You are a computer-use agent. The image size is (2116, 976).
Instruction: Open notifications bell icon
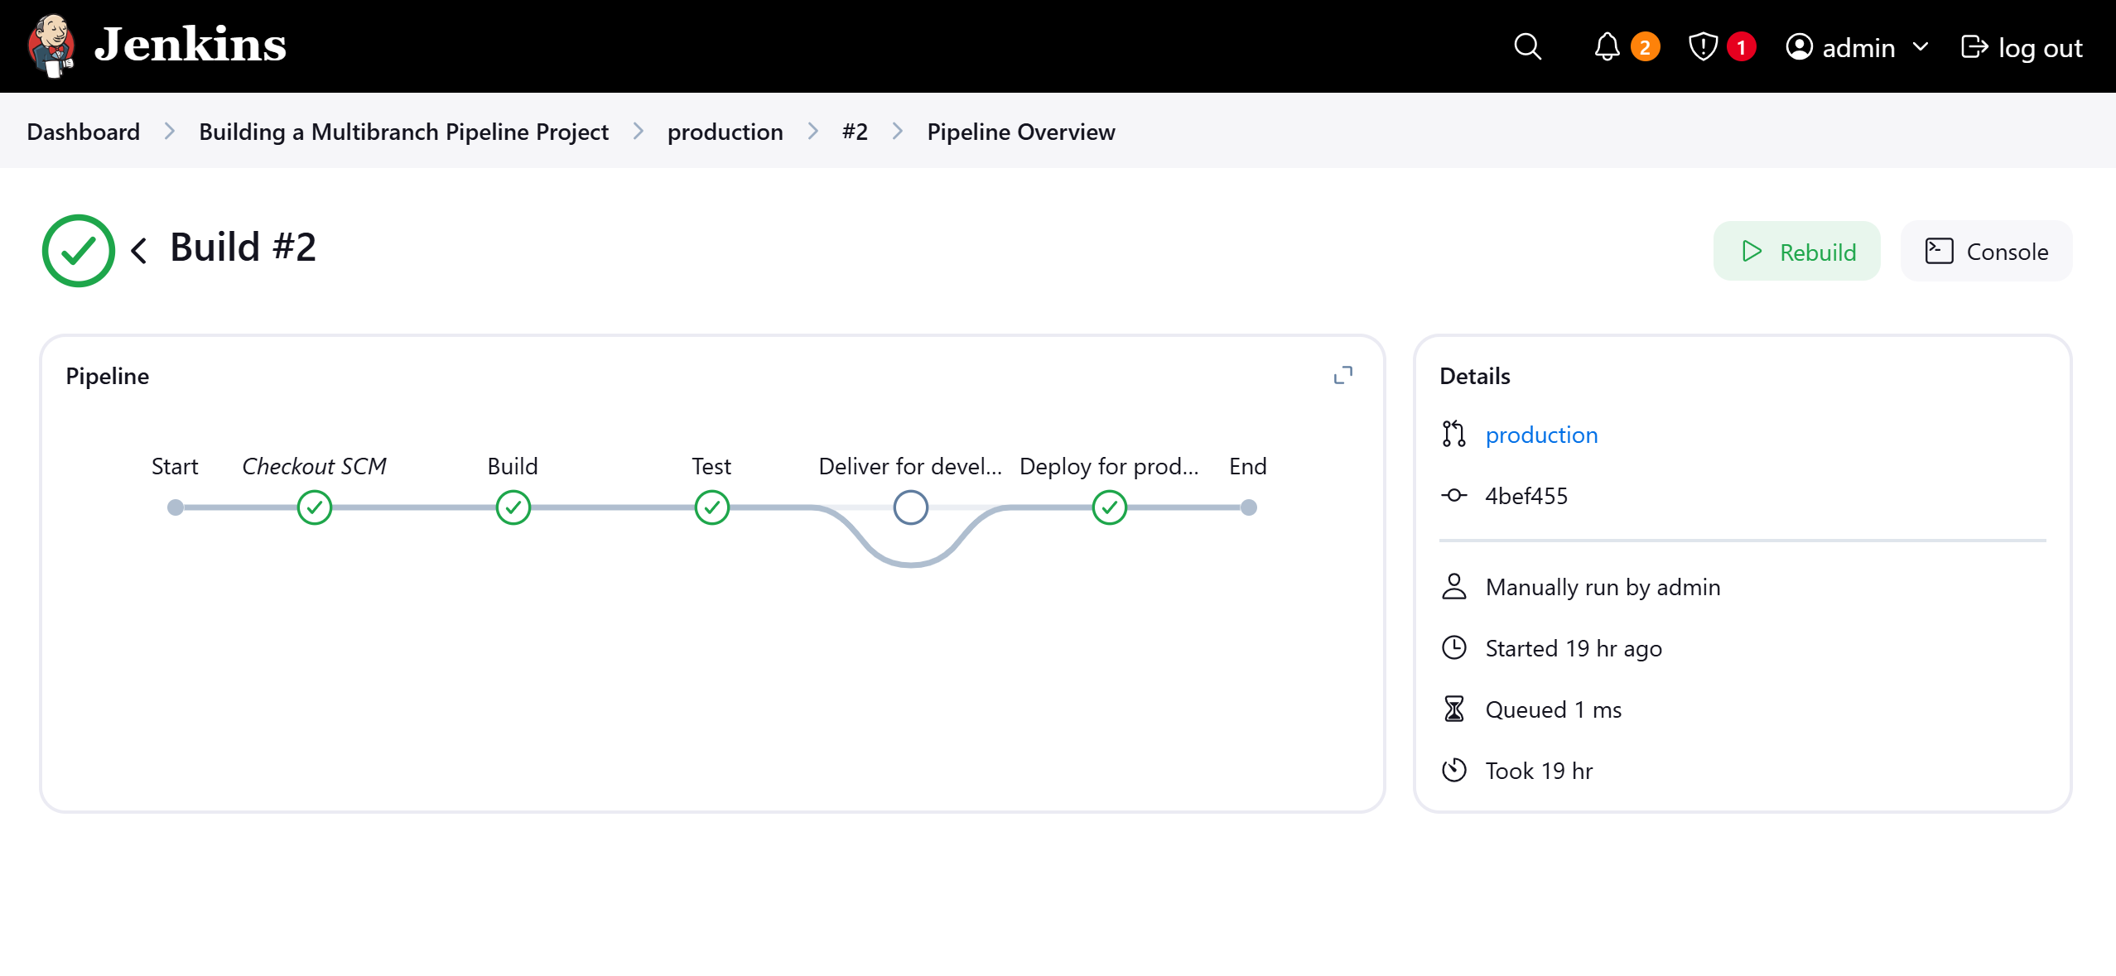tap(1607, 47)
